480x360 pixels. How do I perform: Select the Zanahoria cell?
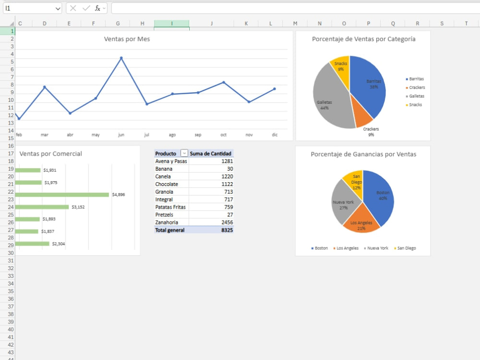tap(171, 223)
